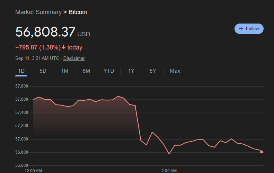The height and width of the screenshot is (173, 274).
Task: Click the plus icon on Follow button
Action: point(241,29)
